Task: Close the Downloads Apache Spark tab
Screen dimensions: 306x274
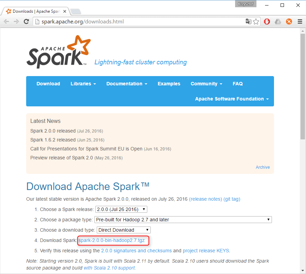Action: (65, 11)
